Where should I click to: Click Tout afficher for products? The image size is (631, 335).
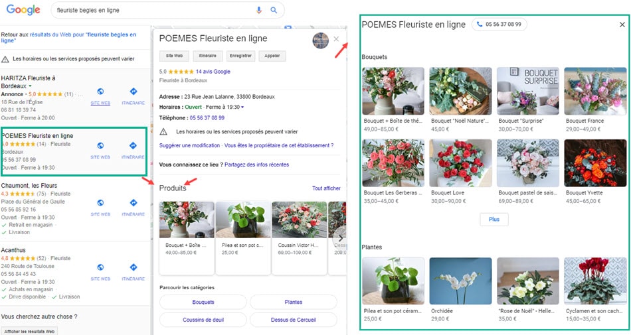(x=326, y=188)
